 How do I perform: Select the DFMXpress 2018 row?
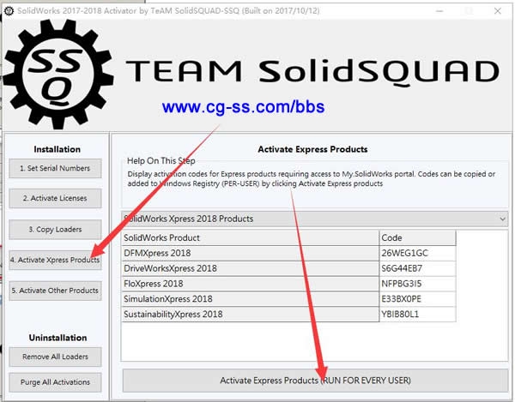[x=250, y=253]
